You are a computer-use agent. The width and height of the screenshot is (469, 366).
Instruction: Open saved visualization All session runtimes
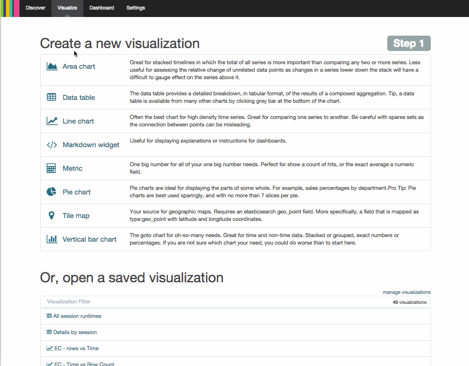click(77, 316)
